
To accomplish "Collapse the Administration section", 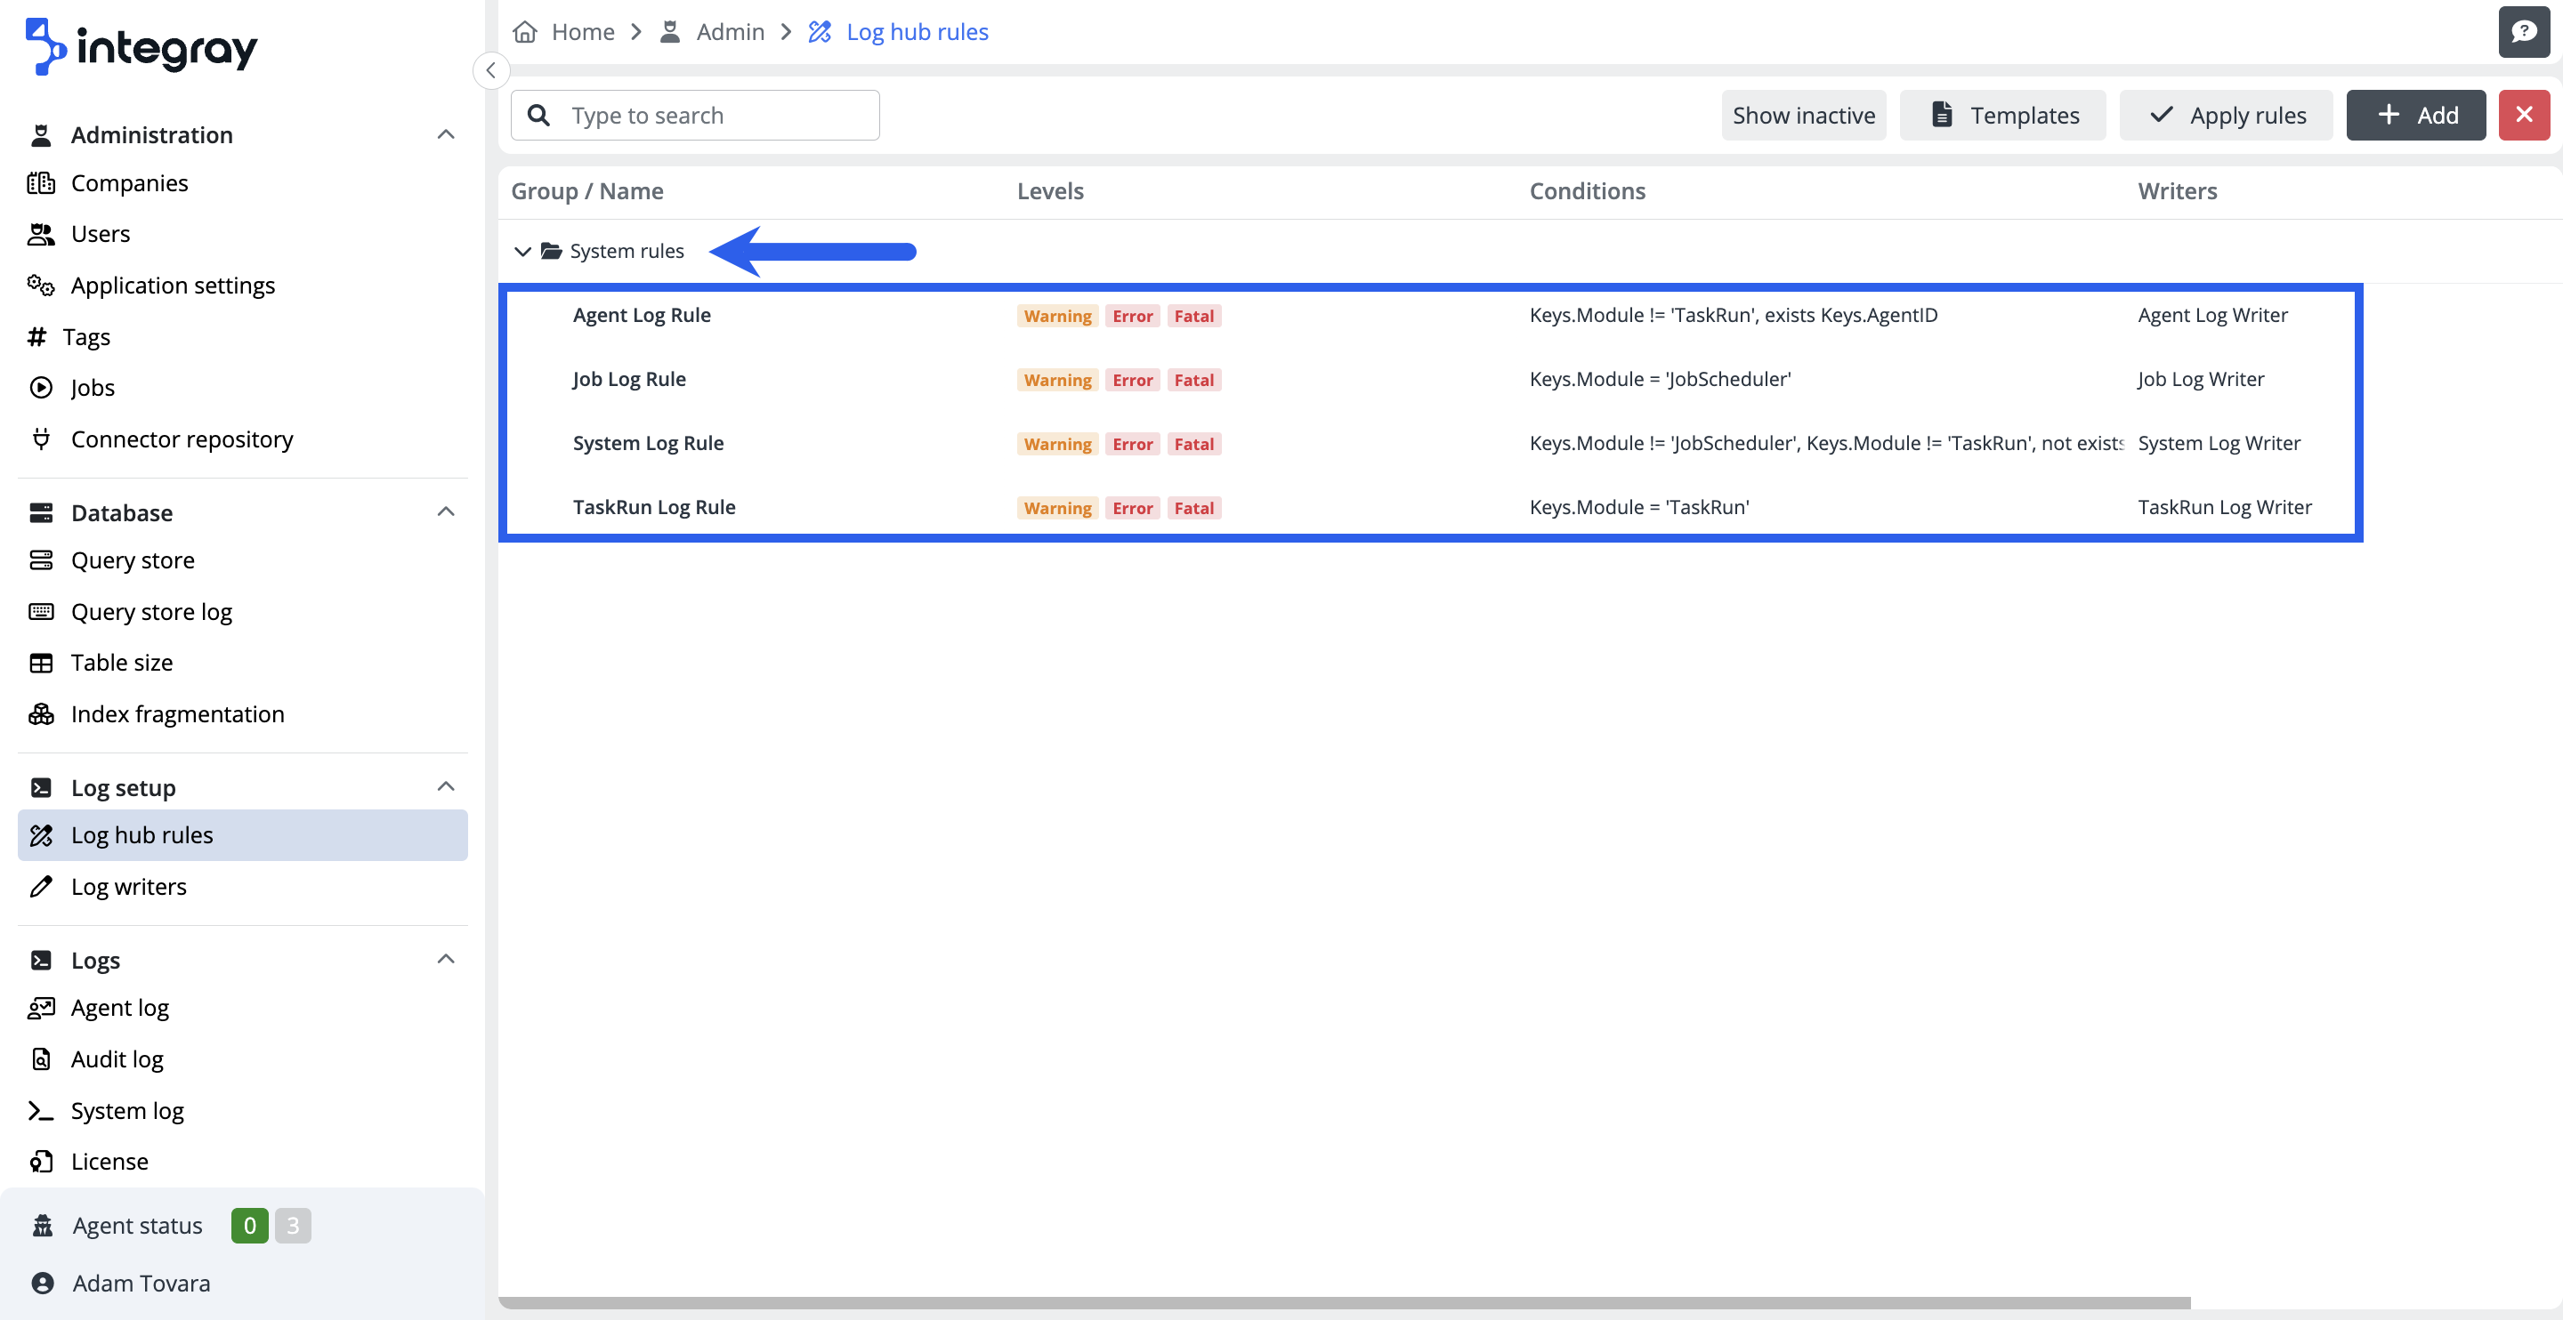I will click(446, 134).
